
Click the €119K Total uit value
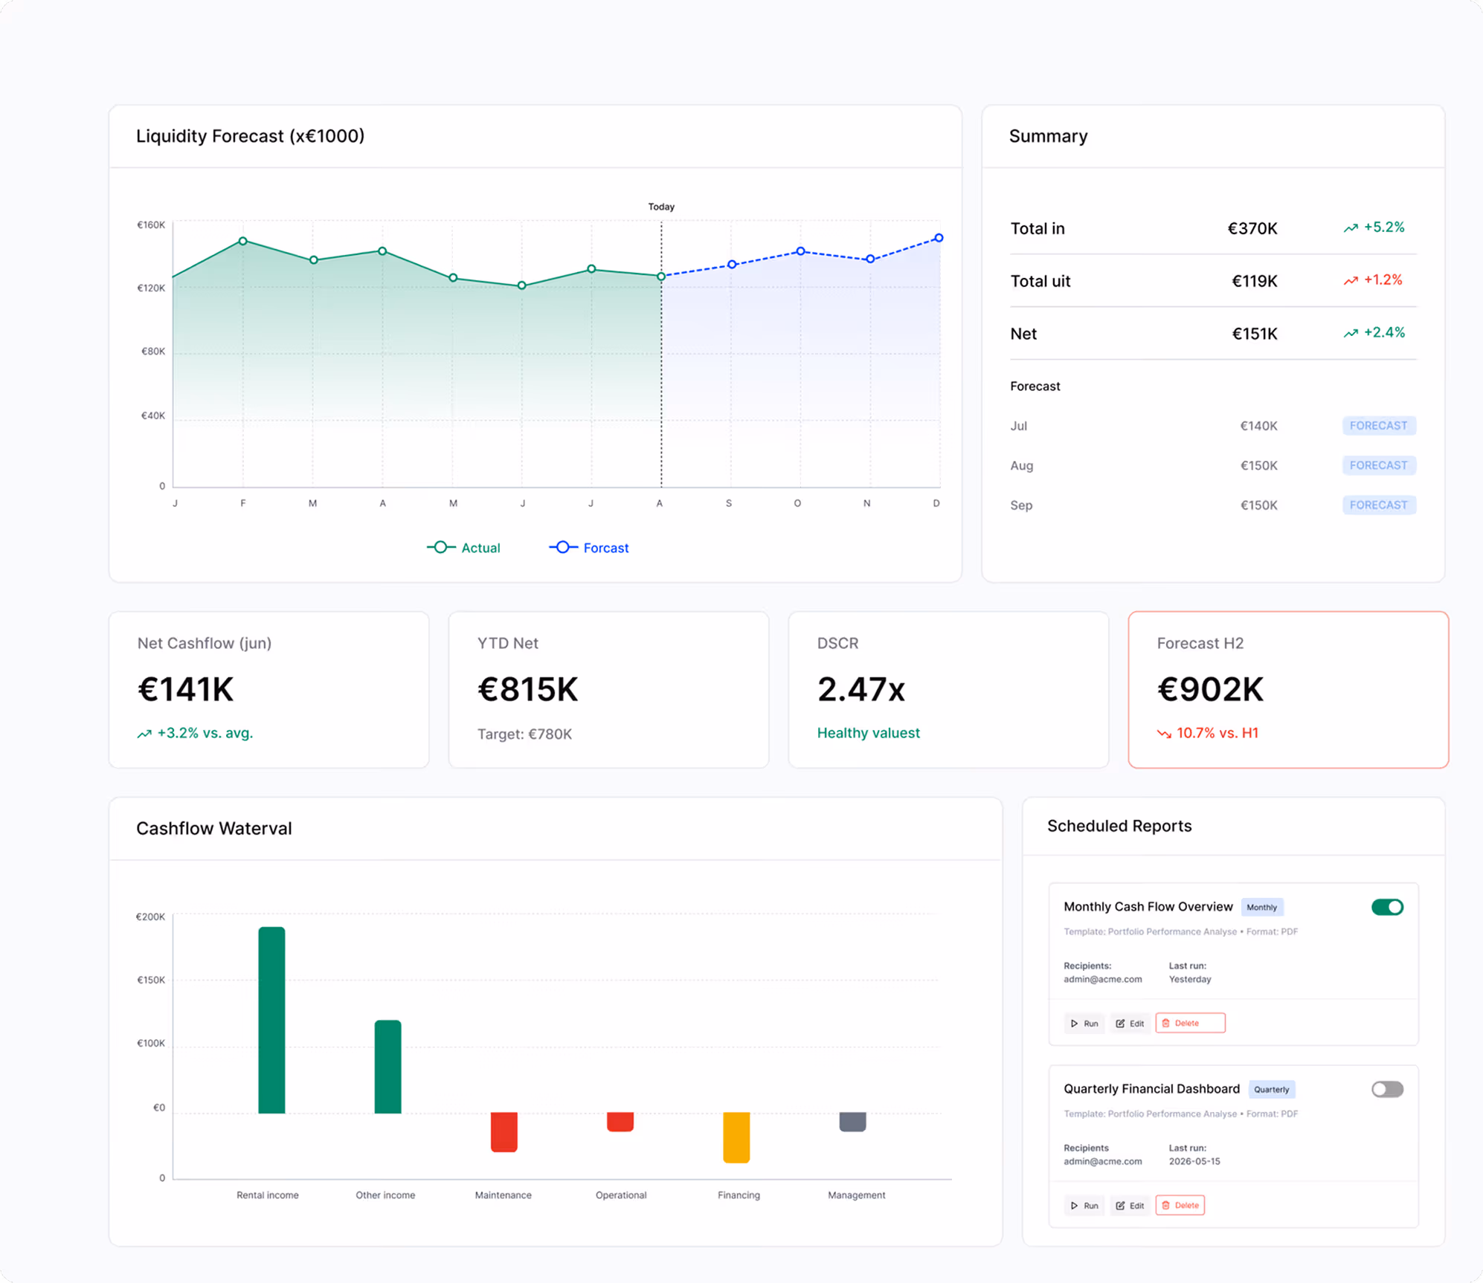click(x=1255, y=282)
